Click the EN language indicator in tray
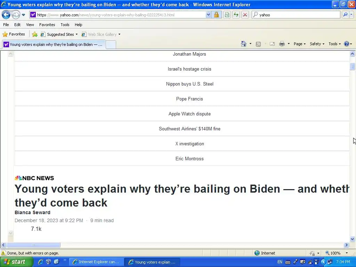Screen dimensions: 356x267 [x=280, y=262]
